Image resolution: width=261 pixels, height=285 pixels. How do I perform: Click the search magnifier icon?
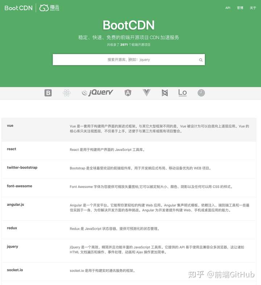click(201, 60)
